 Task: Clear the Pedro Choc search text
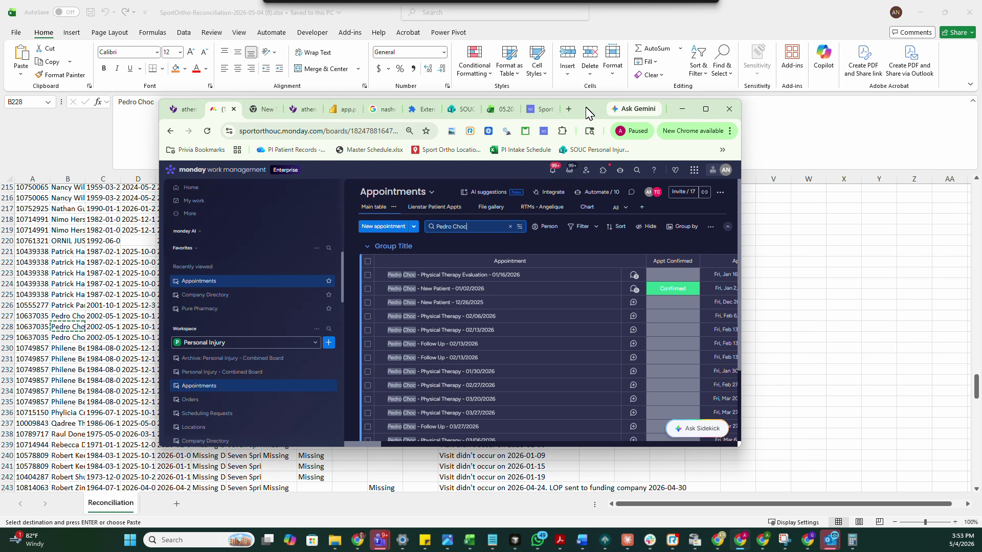510,226
